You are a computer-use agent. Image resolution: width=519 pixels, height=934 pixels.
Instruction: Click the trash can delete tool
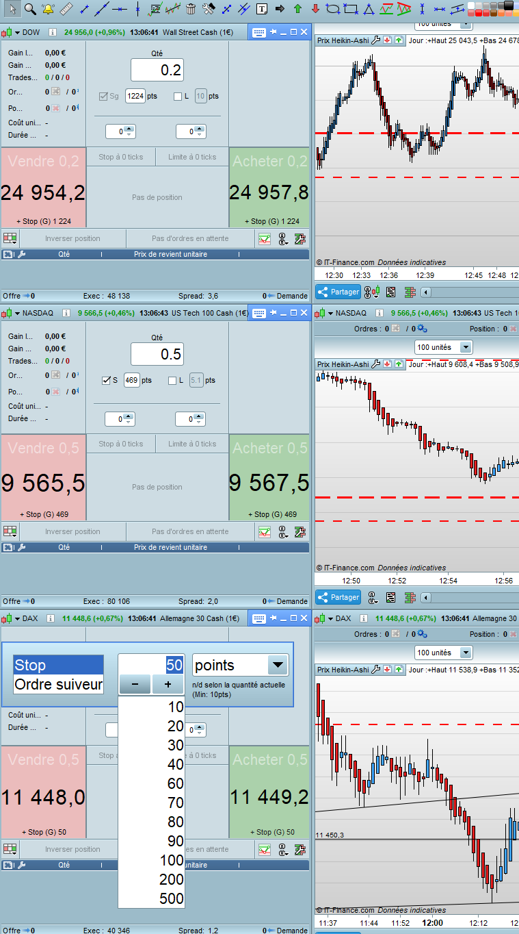point(191,9)
